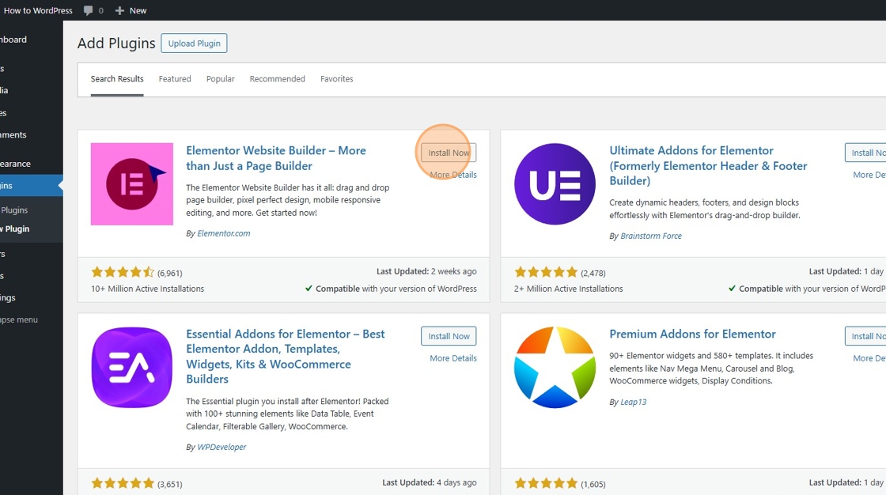Screen dimensions: 886x495
Task: Open More Details for Ultimate Addons for Elementor
Action: pos(869,176)
